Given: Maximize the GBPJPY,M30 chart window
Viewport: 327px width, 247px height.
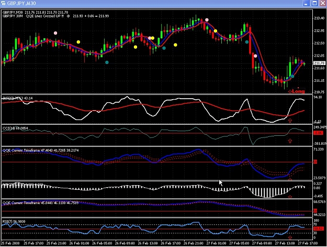Looking at the screenshot, I should pyautogui.click(x=314, y=3).
